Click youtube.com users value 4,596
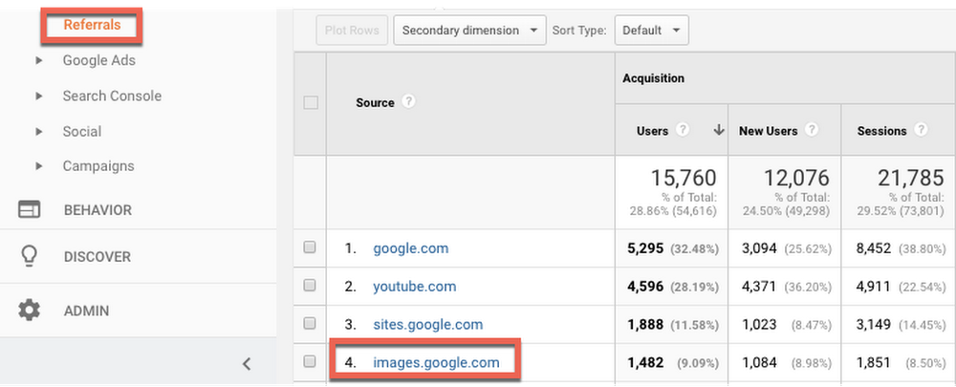Viewport: 956px width, 387px height. (x=645, y=287)
